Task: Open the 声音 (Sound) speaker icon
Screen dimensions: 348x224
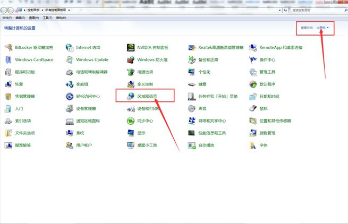Action: point(192,109)
